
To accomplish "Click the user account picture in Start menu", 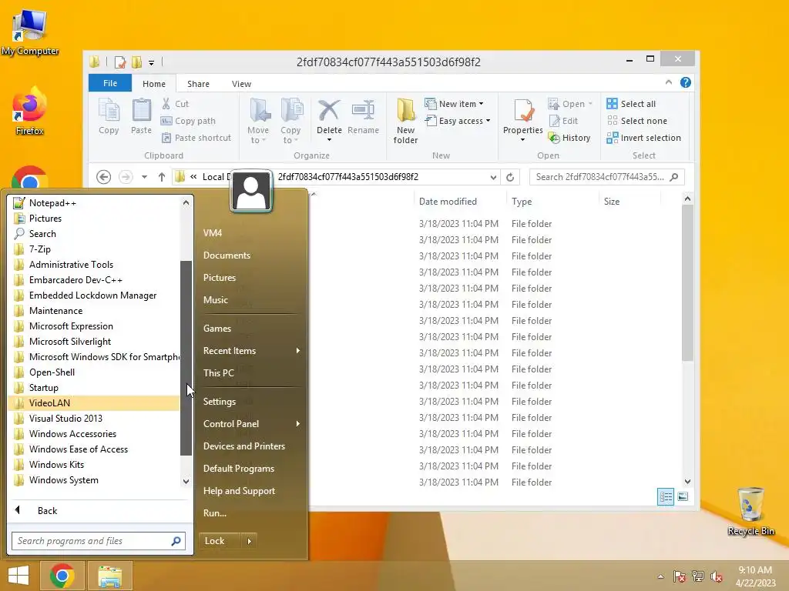I will [x=251, y=191].
